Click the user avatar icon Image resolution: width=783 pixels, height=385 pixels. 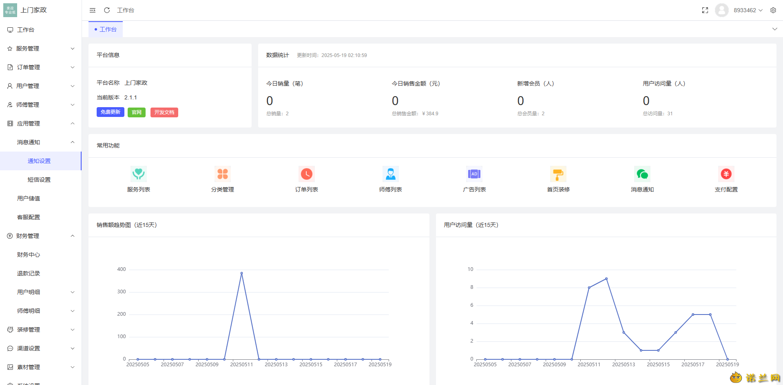722,10
